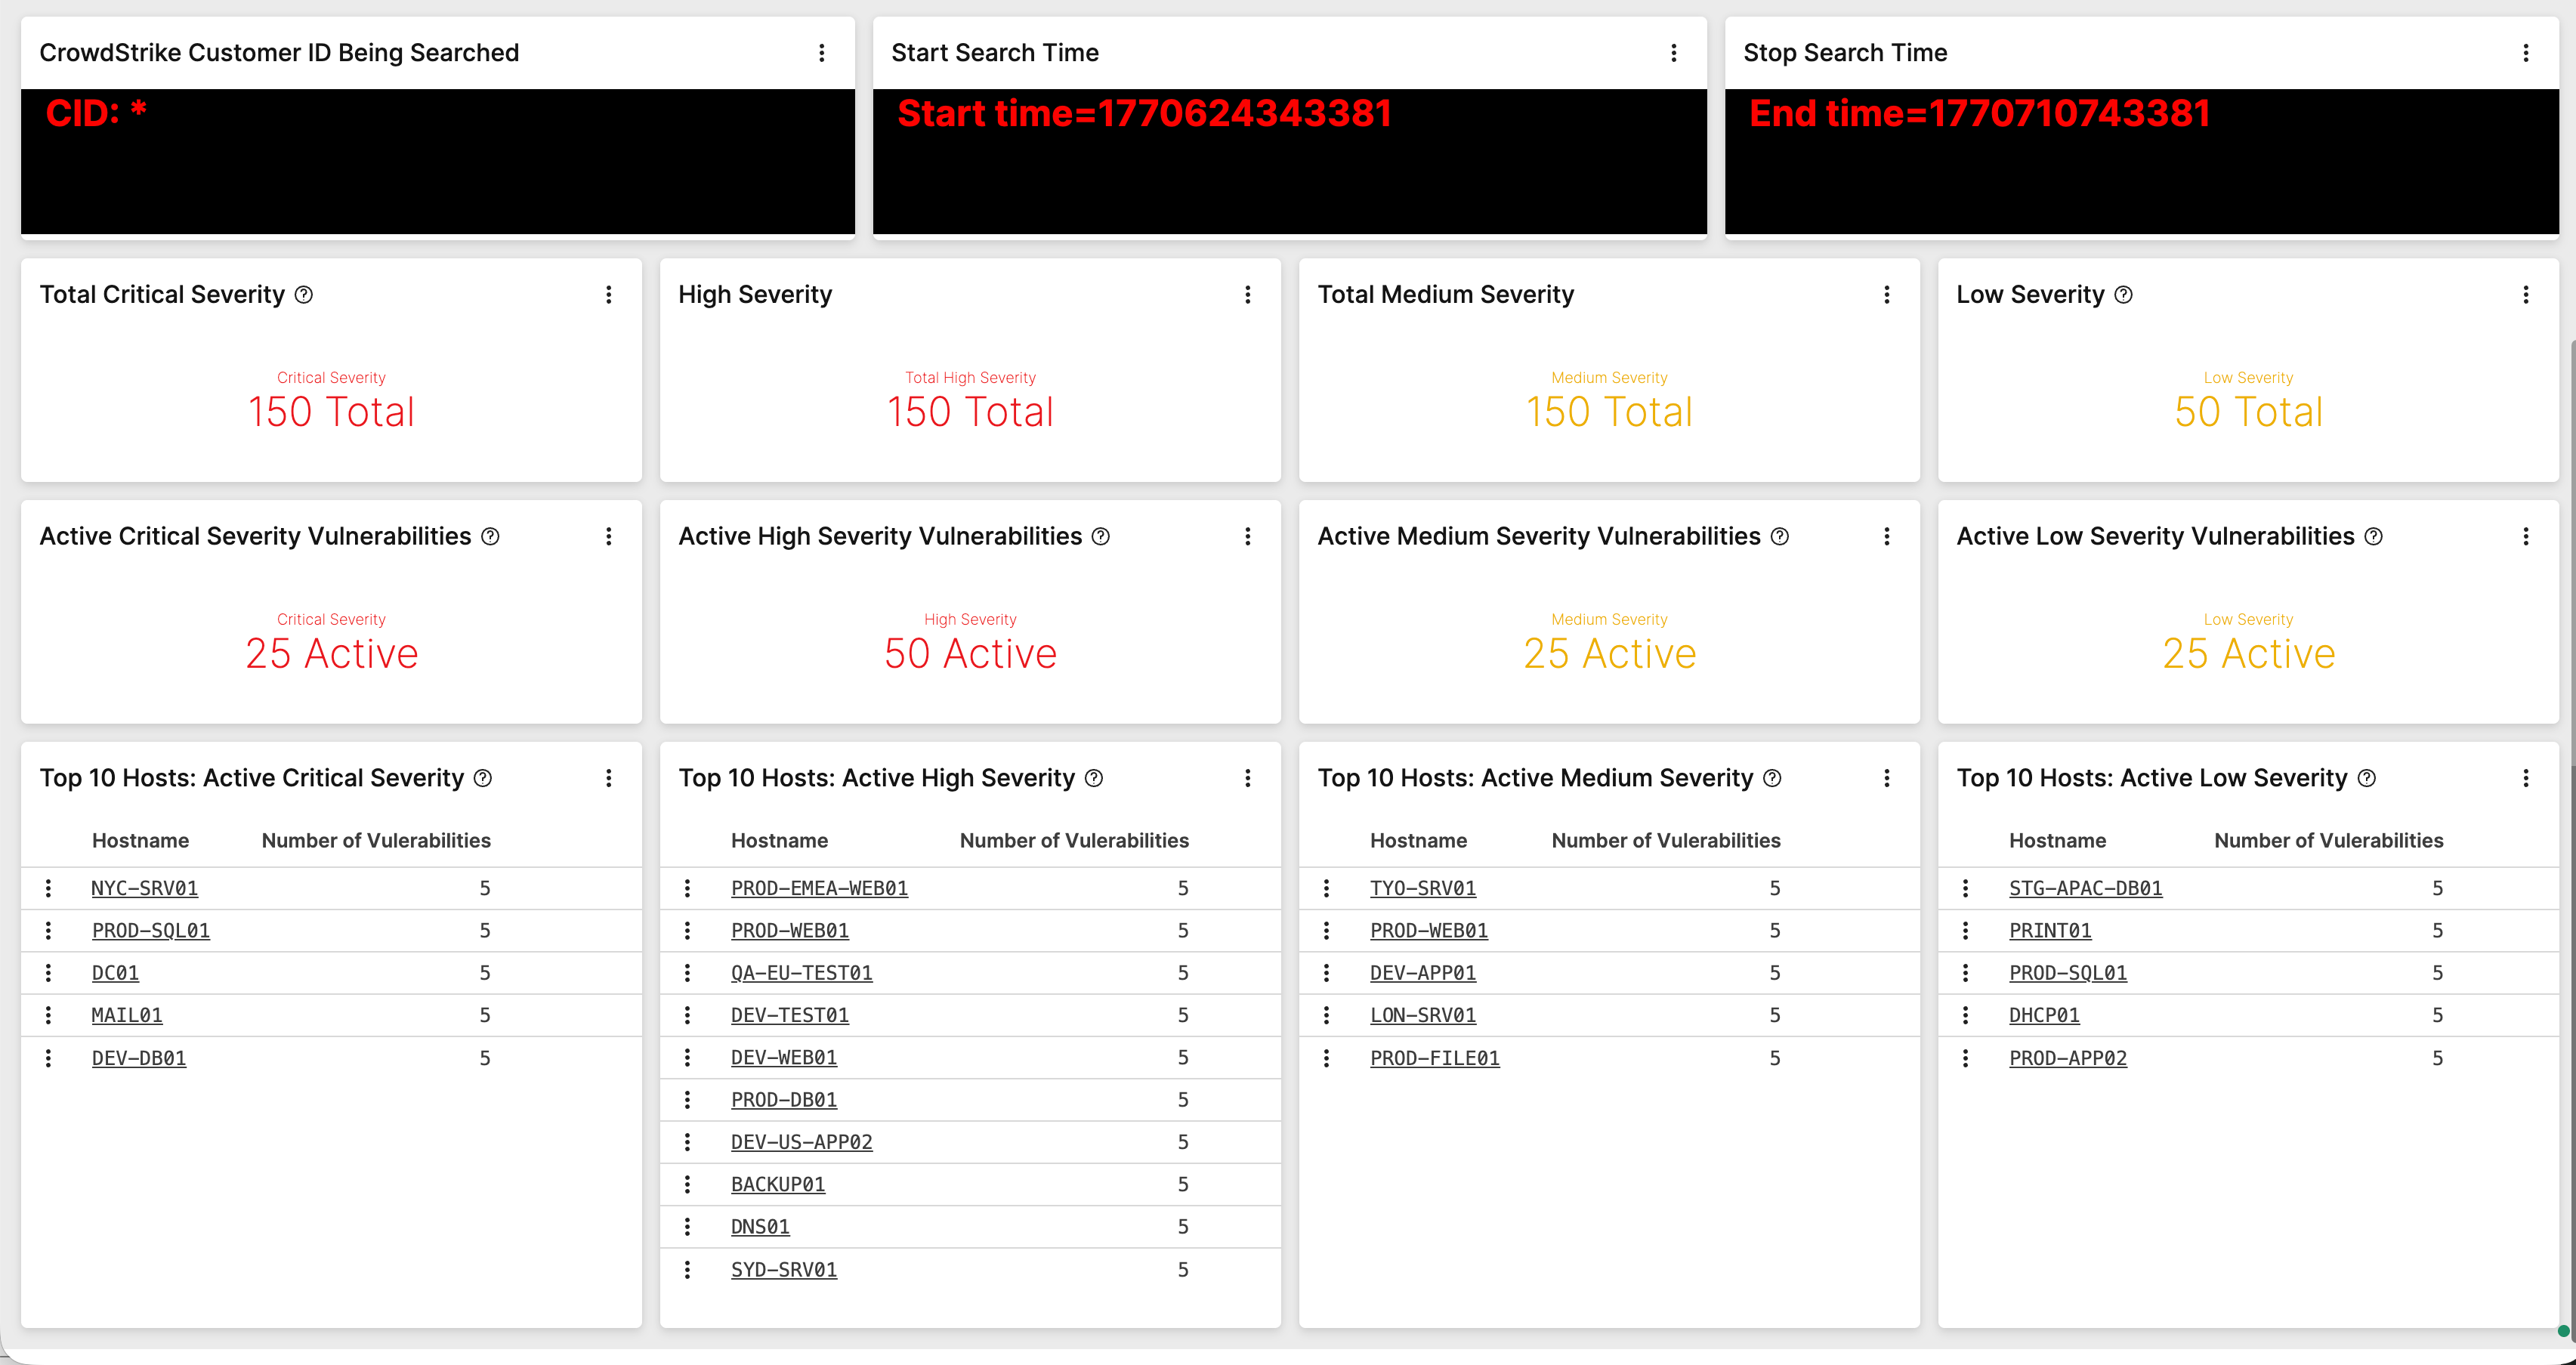Open options menu for Stop Search Time panel

tap(2527, 52)
